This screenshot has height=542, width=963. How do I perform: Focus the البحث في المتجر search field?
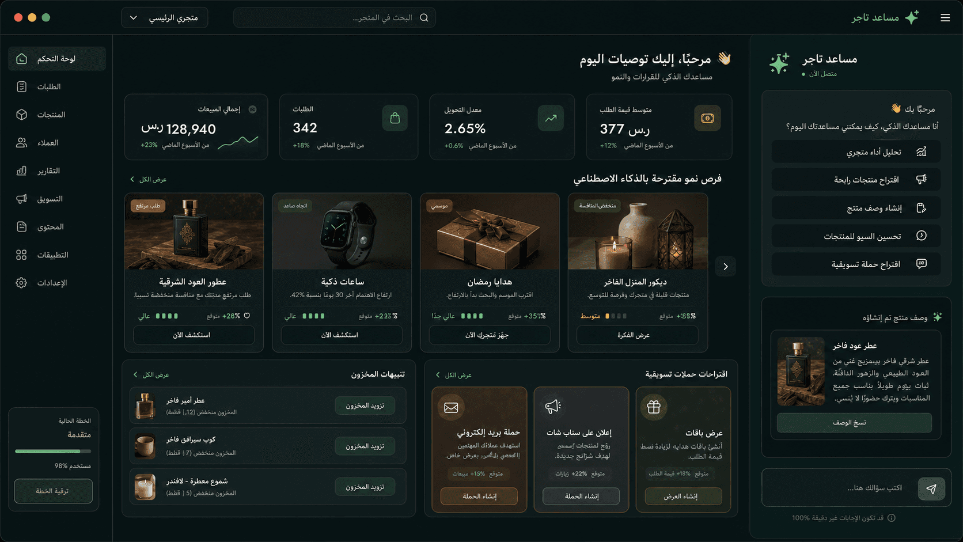tap(334, 18)
